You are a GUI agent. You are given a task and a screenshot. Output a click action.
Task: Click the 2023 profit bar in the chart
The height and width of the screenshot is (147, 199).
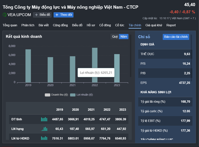[117, 68]
